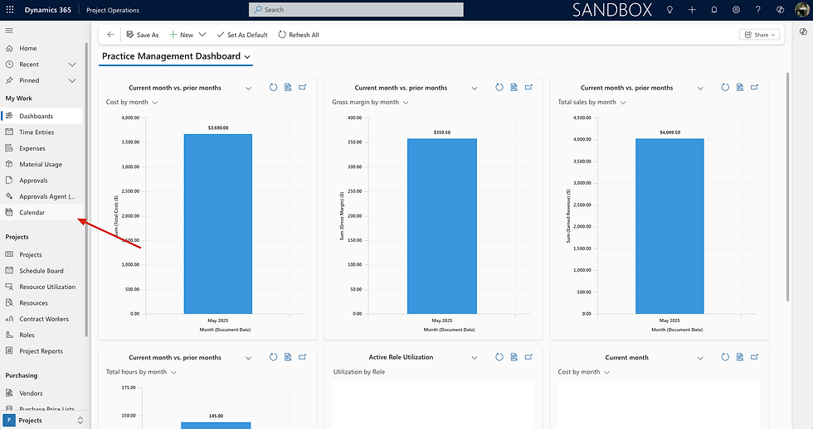Click the back arrow in command bar
The width and height of the screenshot is (813, 429).
110,35
